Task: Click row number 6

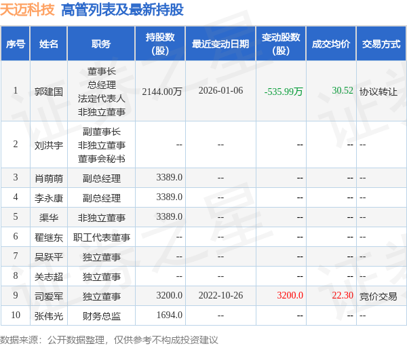Action: coord(16,237)
